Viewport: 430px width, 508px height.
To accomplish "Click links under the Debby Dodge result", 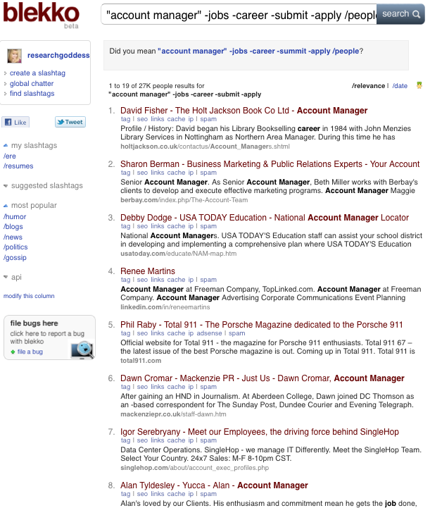I will pos(157,225).
